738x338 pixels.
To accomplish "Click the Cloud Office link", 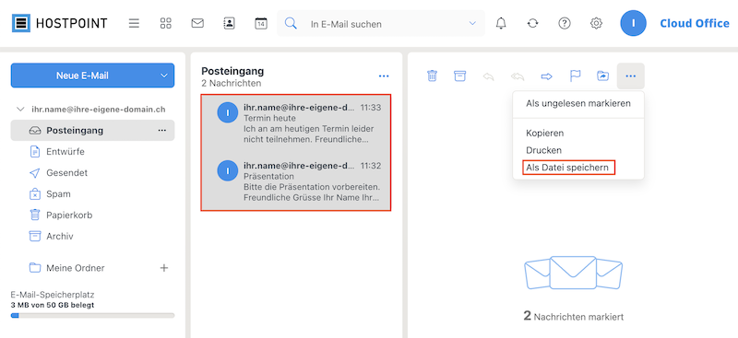I will tap(695, 23).
